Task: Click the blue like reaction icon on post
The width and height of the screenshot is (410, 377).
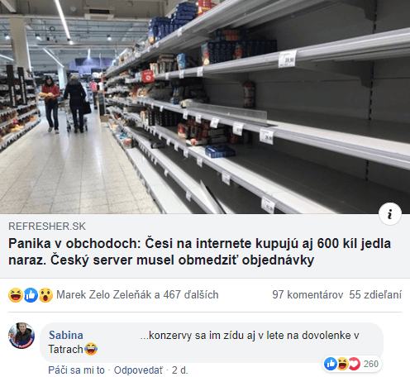Action: point(31,295)
